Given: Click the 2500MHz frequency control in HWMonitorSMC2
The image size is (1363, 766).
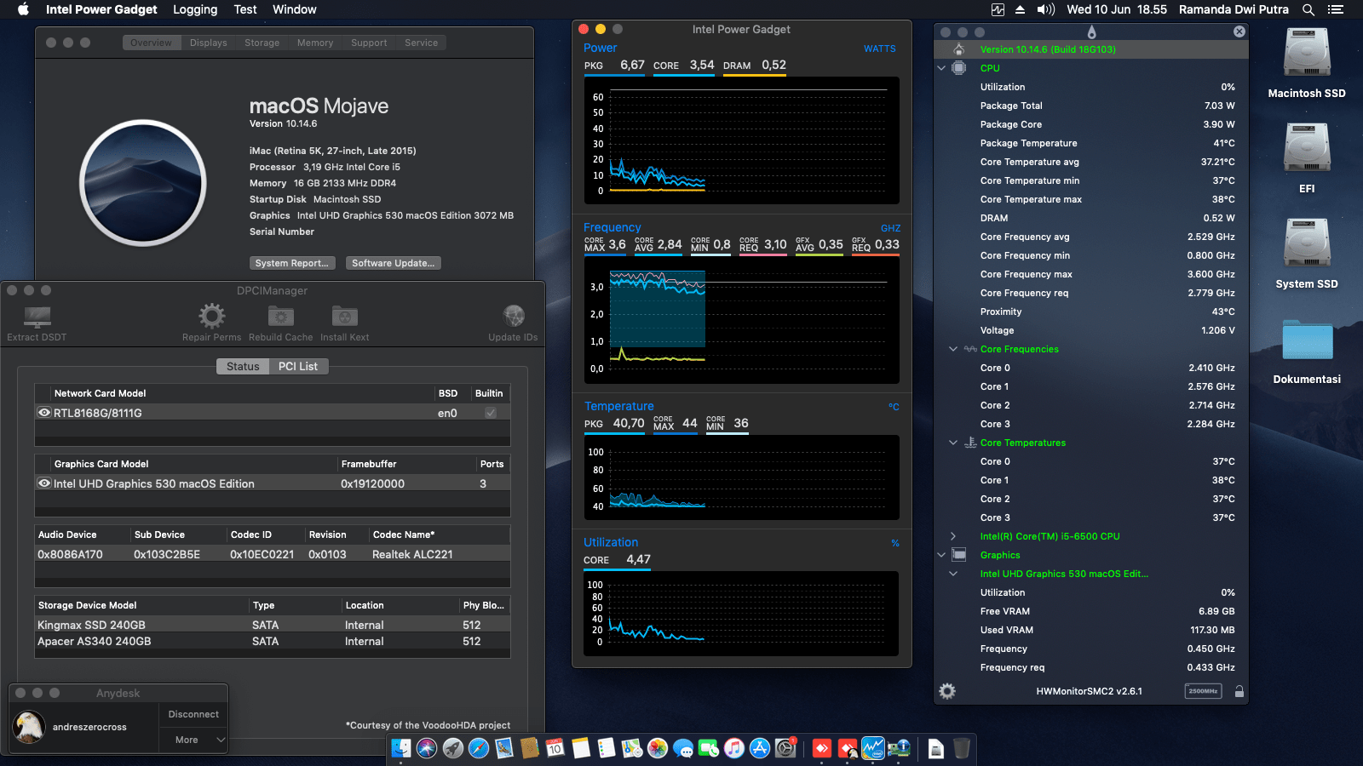Looking at the screenshot, I should coord(1202,691).
